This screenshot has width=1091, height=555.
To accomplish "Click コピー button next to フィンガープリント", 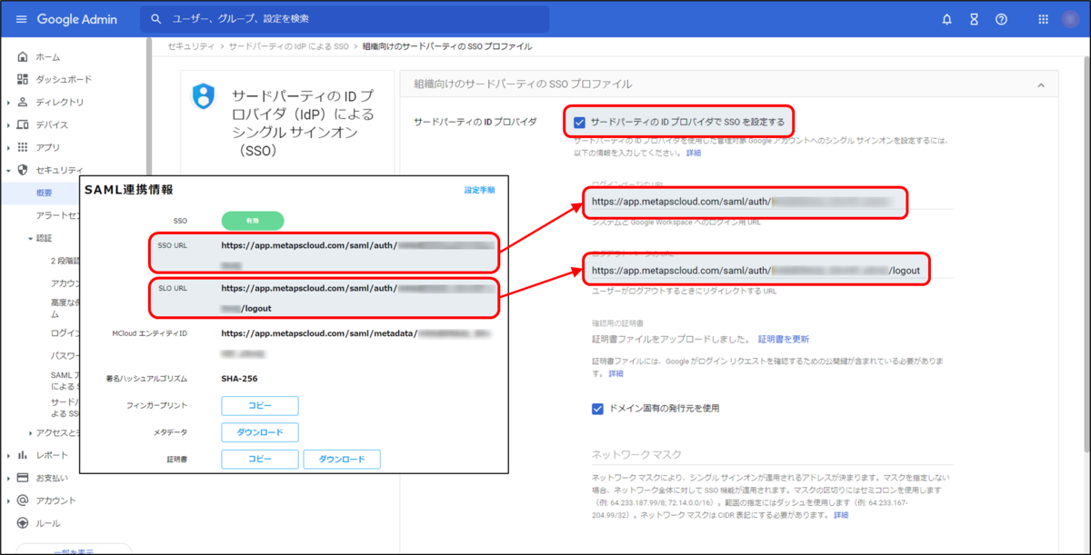I will (260, 406).
